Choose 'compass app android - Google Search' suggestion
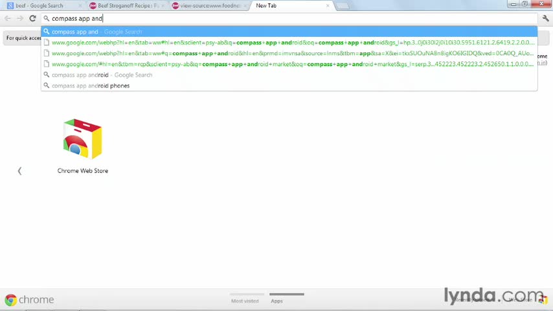553x311 pixels. [289, 75]
